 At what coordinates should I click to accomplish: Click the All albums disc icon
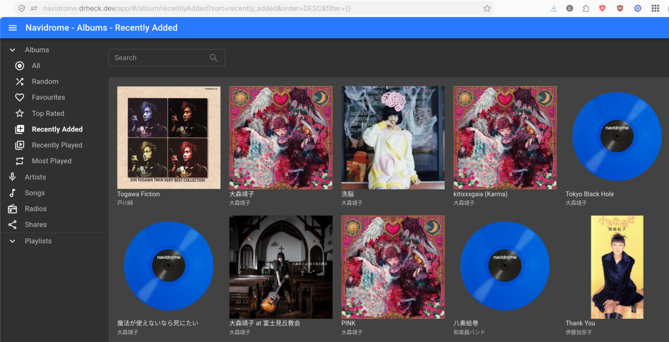click(20, 66)
